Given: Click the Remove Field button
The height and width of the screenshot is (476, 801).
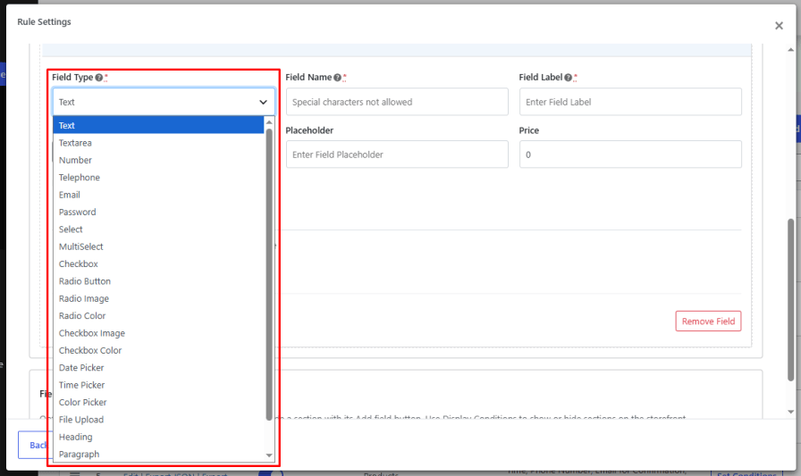Looking at the screenshot, I should tap(708, 322).
